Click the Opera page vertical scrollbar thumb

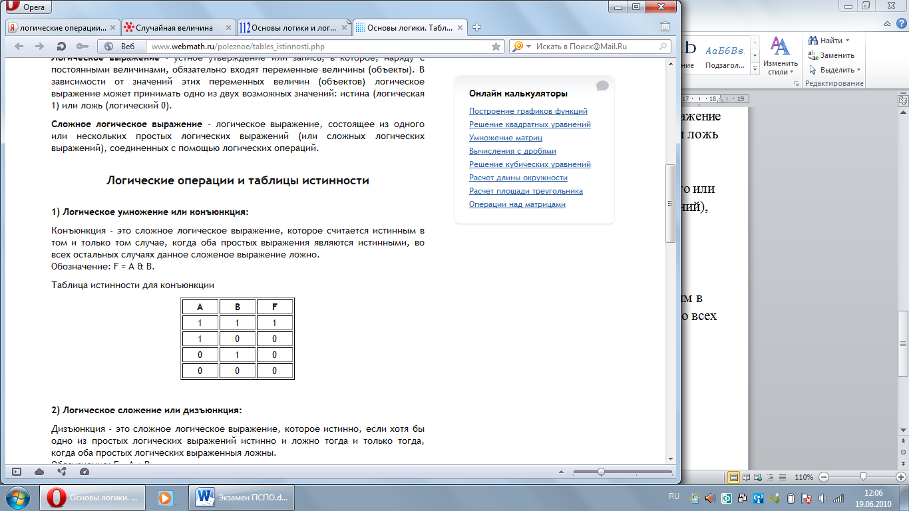(x=670, y=203)
